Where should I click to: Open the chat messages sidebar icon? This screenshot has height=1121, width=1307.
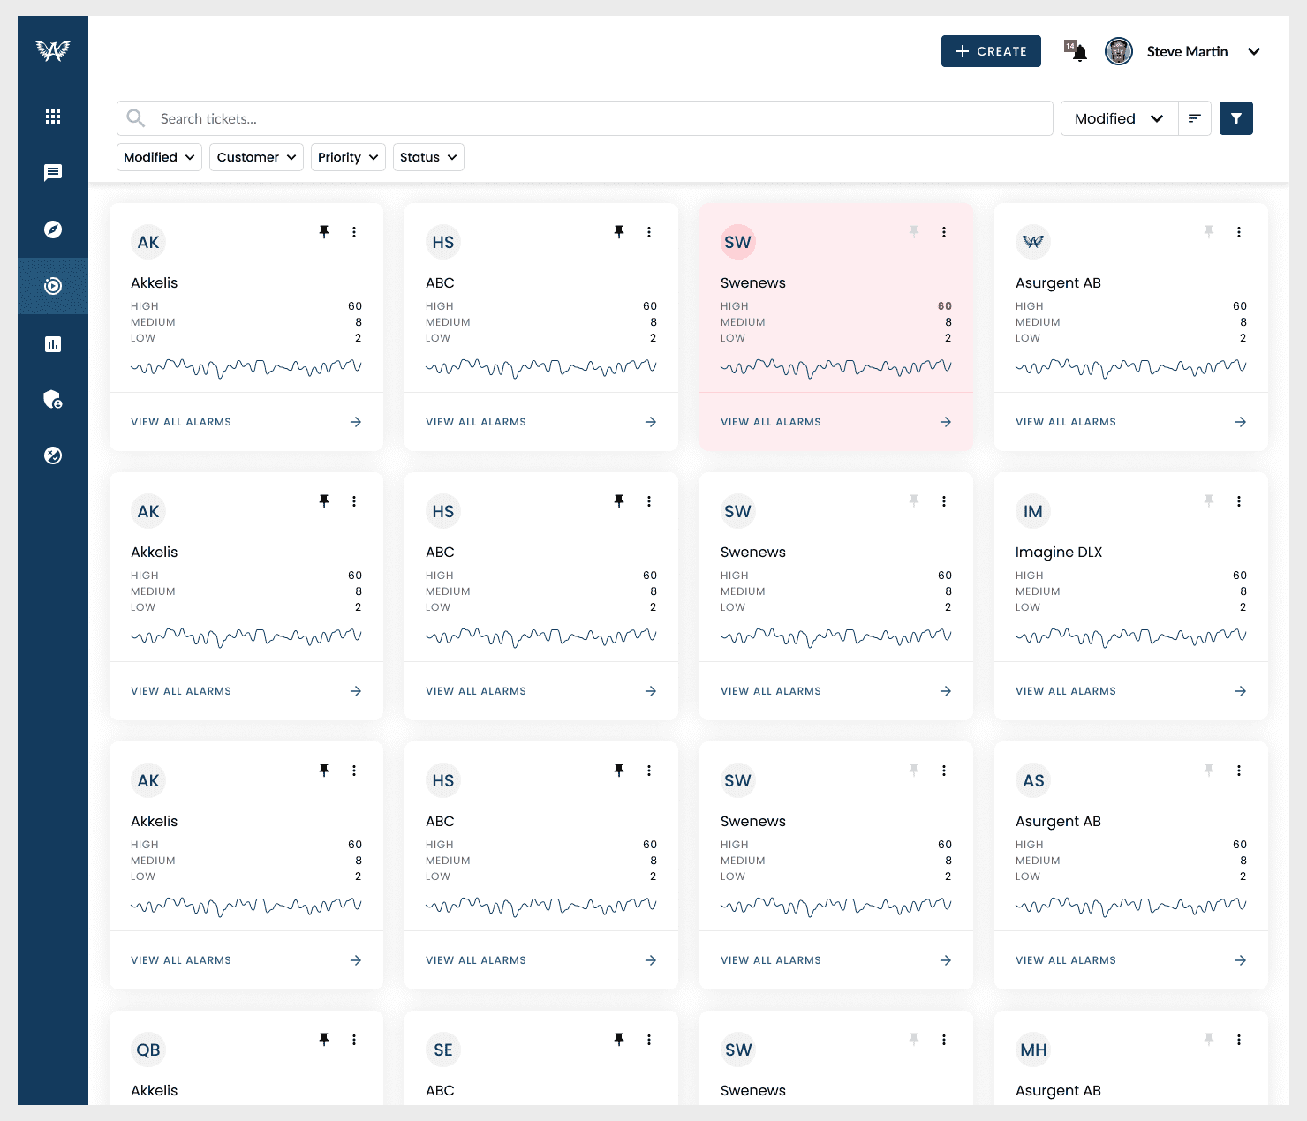[53, 173]
